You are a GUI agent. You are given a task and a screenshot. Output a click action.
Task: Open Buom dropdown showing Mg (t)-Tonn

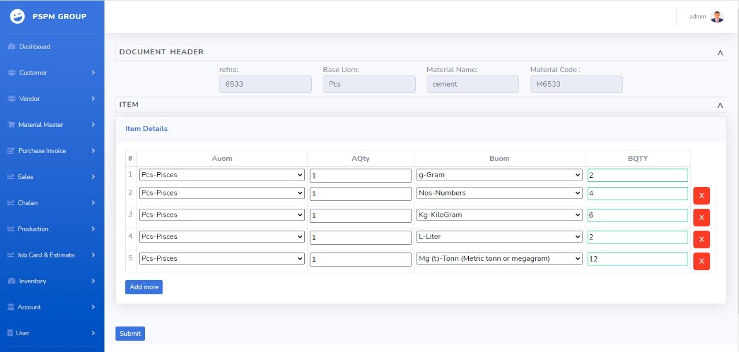(499, 259)
